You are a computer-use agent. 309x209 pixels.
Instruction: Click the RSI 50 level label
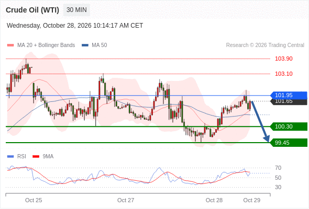pos(278,178)
